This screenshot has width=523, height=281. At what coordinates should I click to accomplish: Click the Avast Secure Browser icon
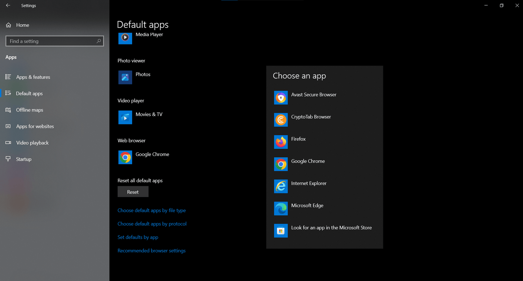281,98
